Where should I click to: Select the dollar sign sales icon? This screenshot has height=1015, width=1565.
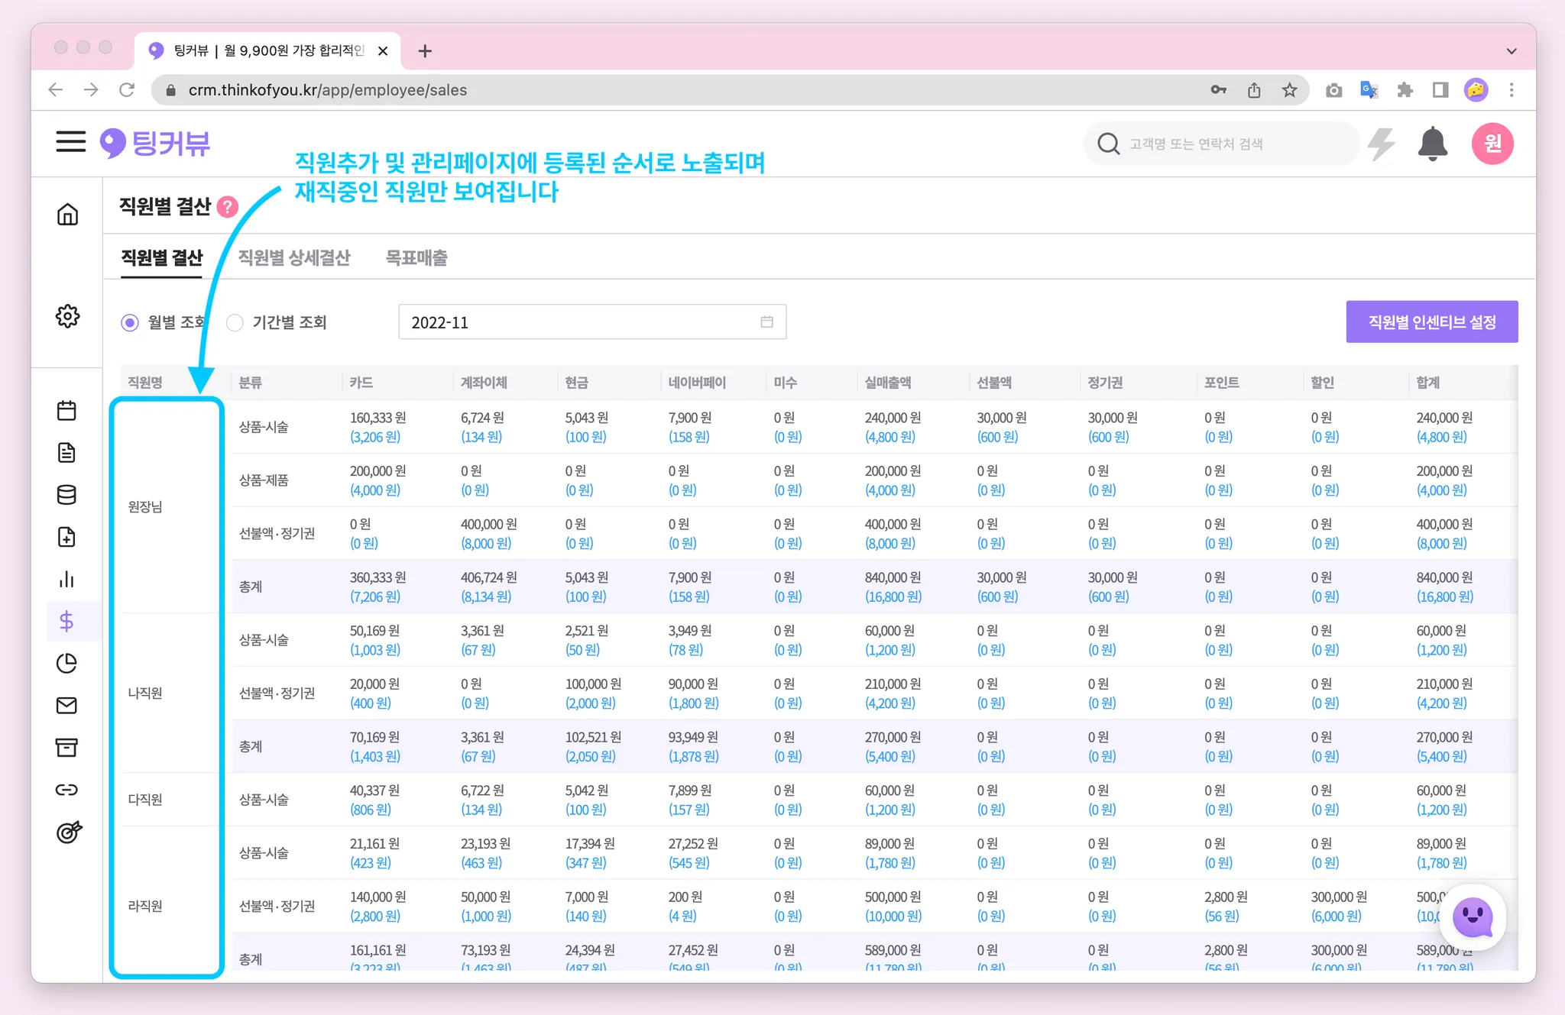coord(66,621)
